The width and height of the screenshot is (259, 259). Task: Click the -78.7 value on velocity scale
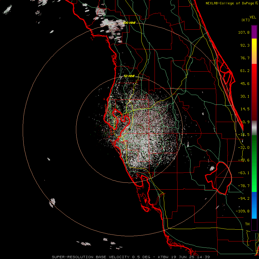(x=244, y=186)
